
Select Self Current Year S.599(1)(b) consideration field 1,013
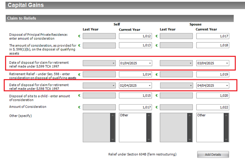pyautogui.click(x=135, y=45)
